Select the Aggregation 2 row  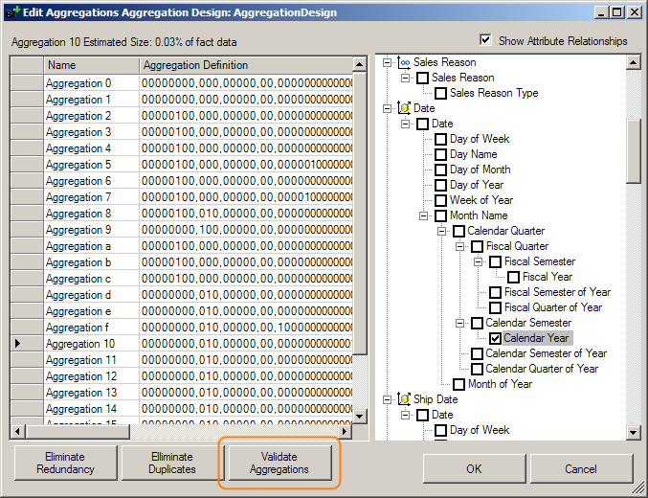tap(182, 116)
